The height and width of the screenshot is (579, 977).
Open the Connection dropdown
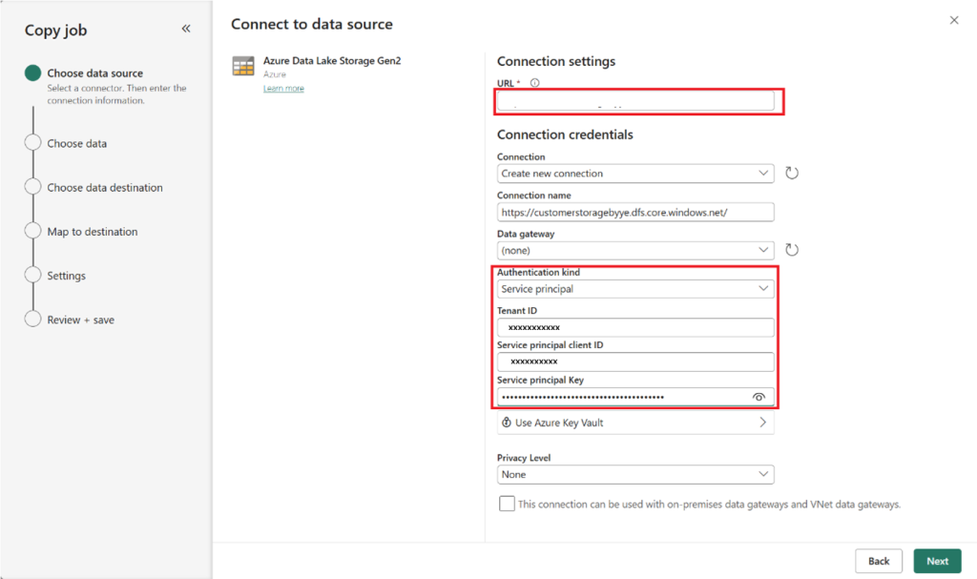634,174
